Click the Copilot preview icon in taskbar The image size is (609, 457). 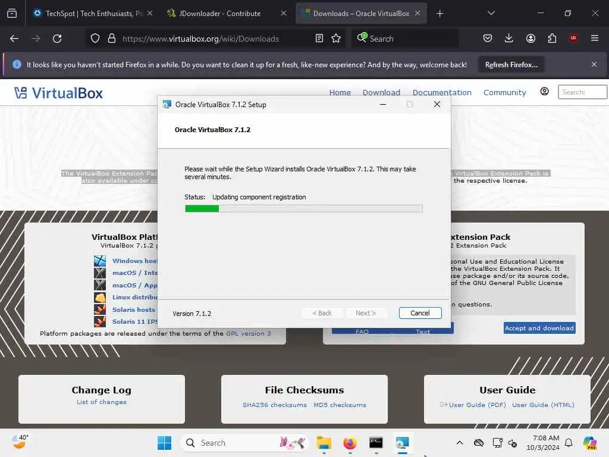coord(590,443)
